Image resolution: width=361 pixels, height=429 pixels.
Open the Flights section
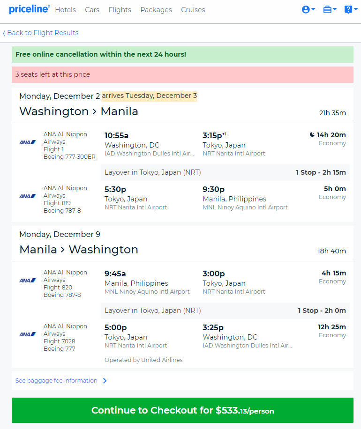(120, 10)
